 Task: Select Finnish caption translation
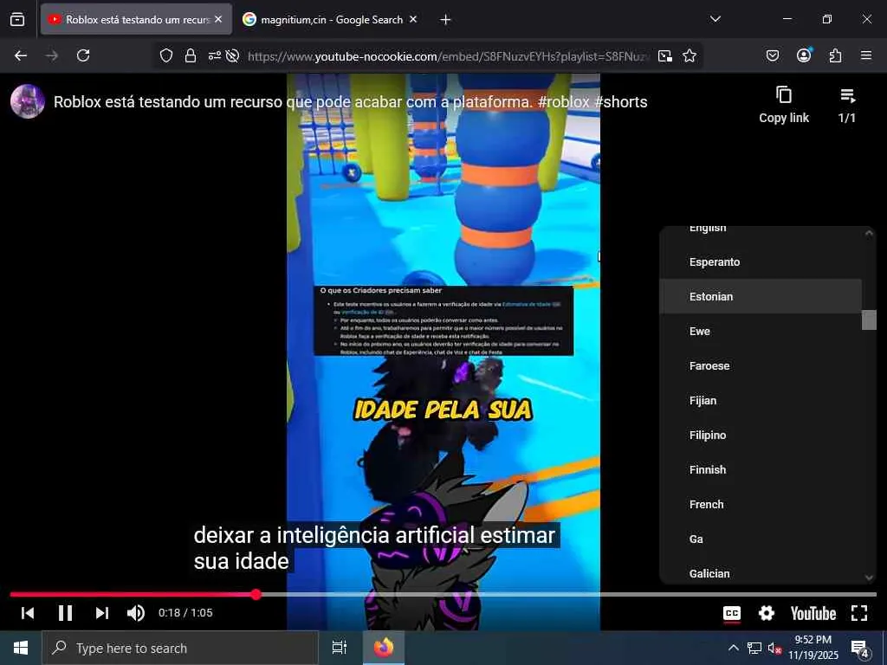point(761,469)
